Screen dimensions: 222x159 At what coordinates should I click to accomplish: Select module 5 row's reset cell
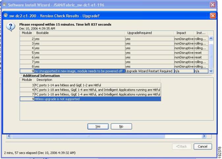[201, 52]
